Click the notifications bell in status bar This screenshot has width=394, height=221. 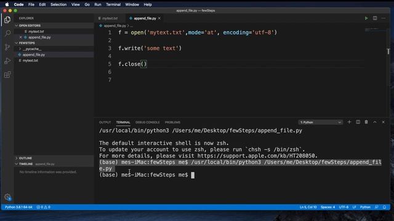click(384, 207)
